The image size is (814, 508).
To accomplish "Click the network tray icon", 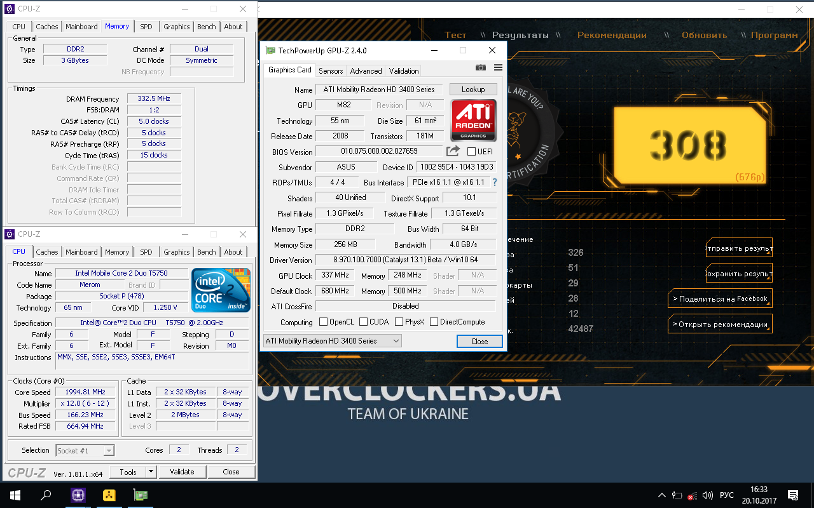I will (692, 495).
